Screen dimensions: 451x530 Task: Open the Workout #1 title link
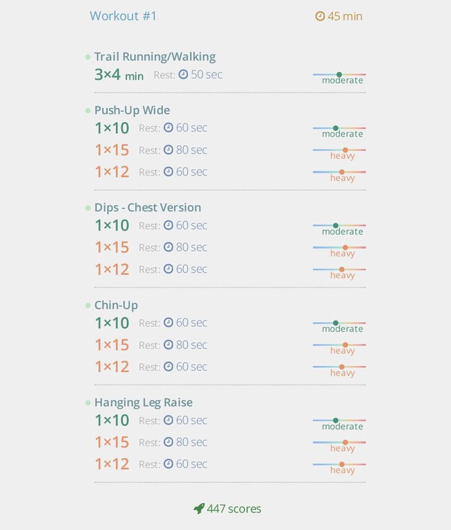[123, 16]
